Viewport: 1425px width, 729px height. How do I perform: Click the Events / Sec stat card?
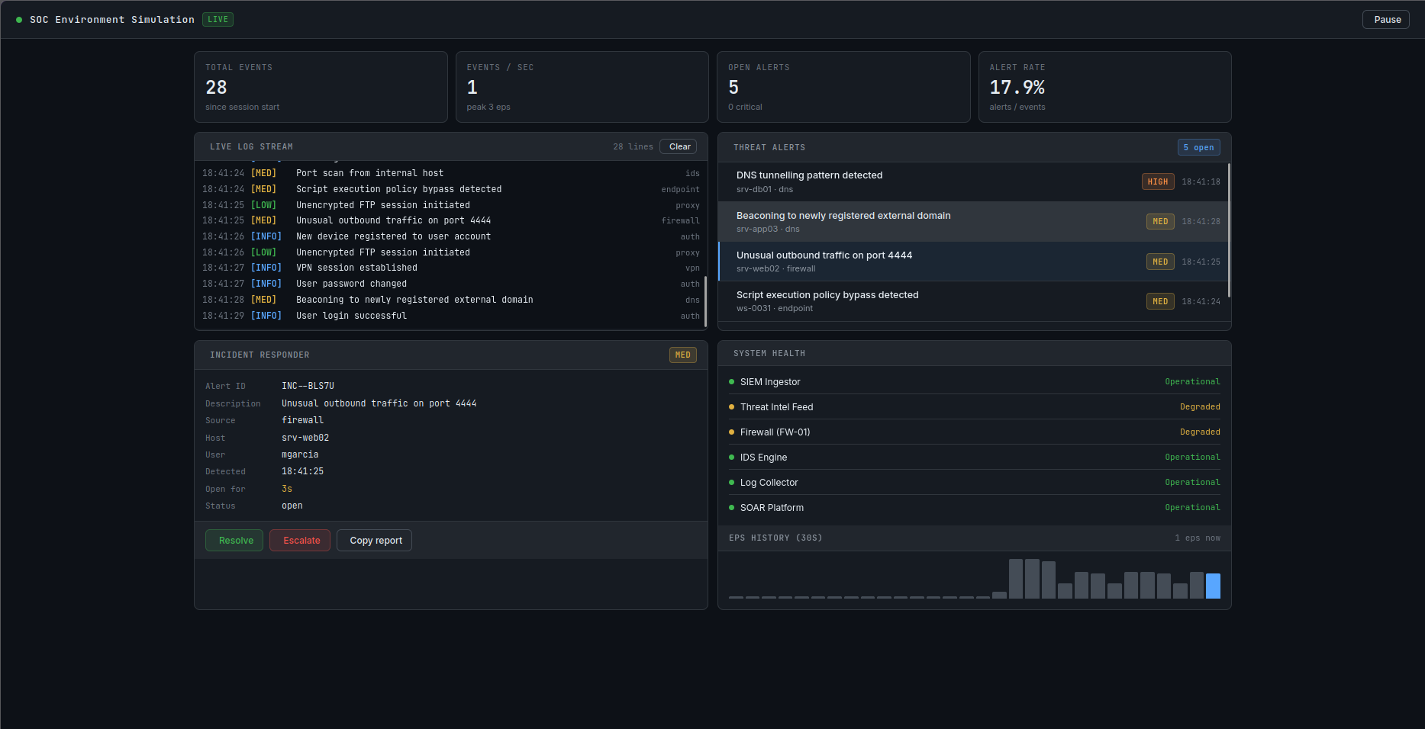click(582, 87)
